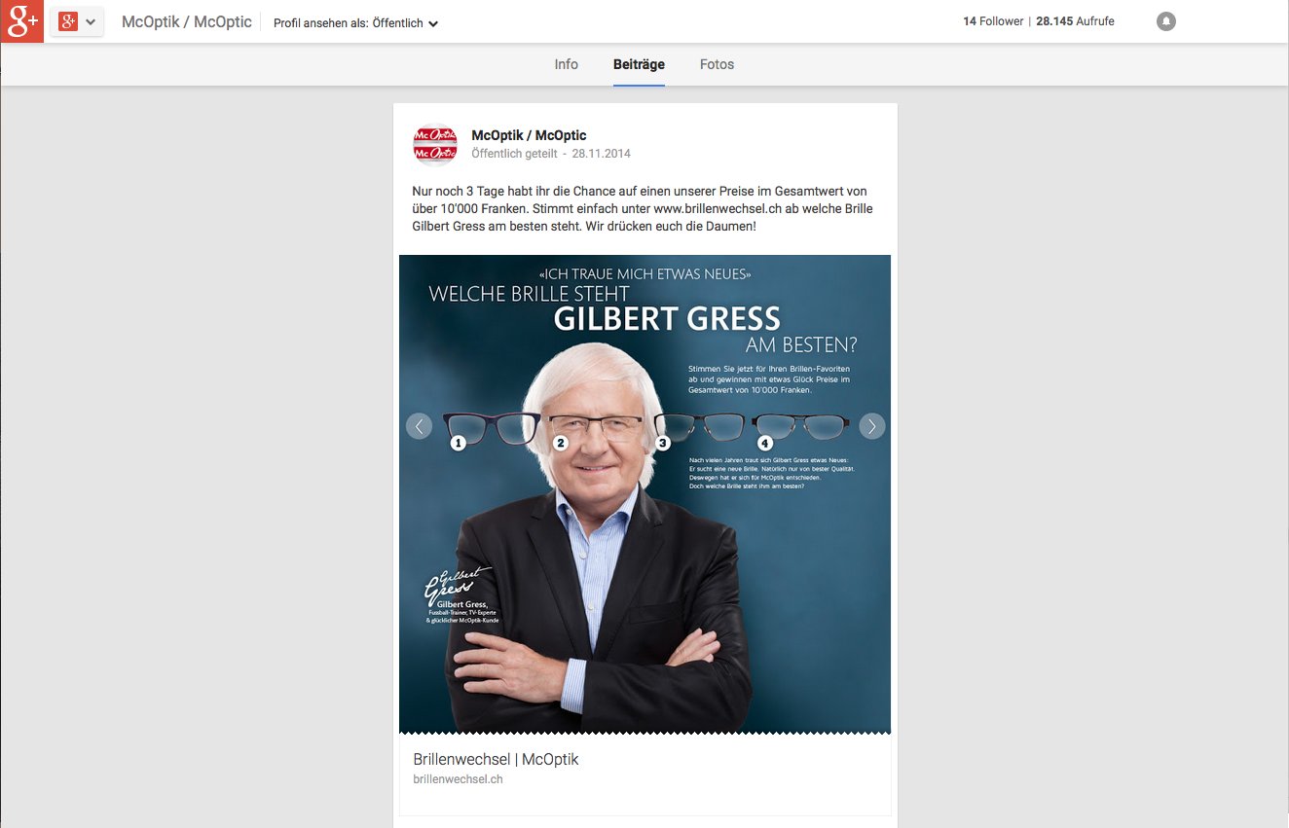
Task: Click glasses option number 4 in the image
Action: tap(800, 429)
